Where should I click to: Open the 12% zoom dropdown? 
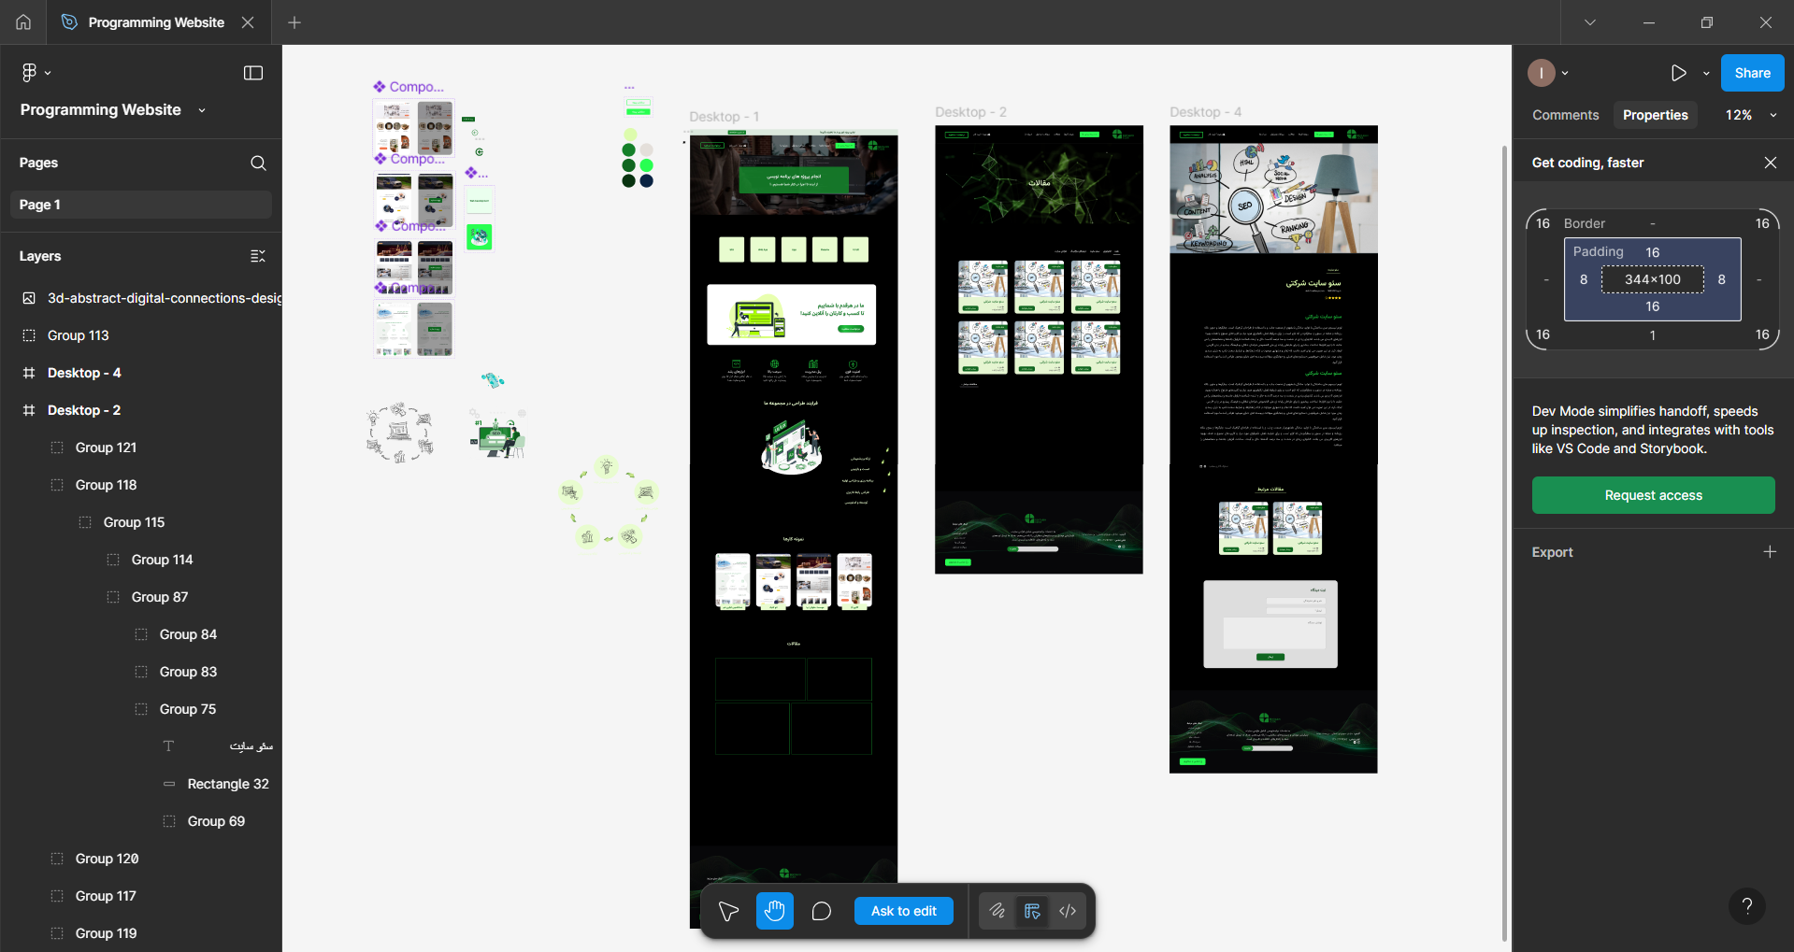pos(1751,115)
